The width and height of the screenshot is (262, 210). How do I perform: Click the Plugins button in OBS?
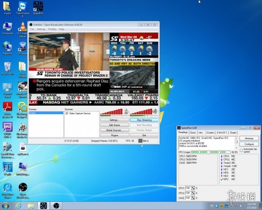point(114,135)
